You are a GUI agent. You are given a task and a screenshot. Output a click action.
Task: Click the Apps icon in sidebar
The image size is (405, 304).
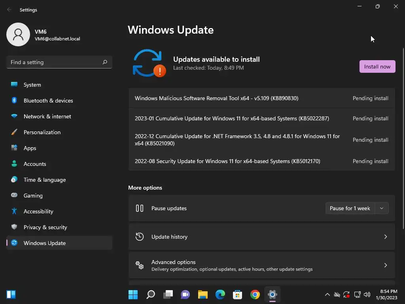click(14, 148)
